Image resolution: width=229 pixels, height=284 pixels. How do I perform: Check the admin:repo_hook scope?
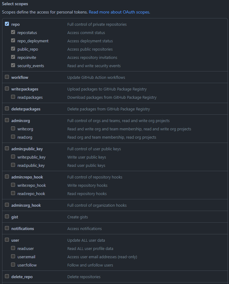[x=7, y=177]
